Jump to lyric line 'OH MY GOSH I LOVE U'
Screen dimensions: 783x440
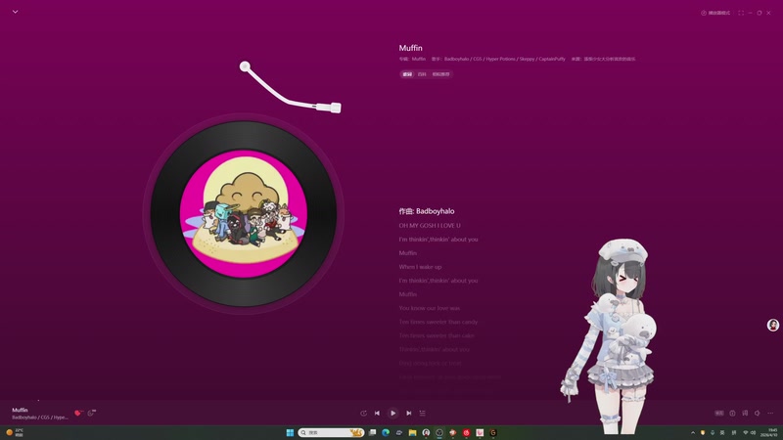tap(430, 226)
